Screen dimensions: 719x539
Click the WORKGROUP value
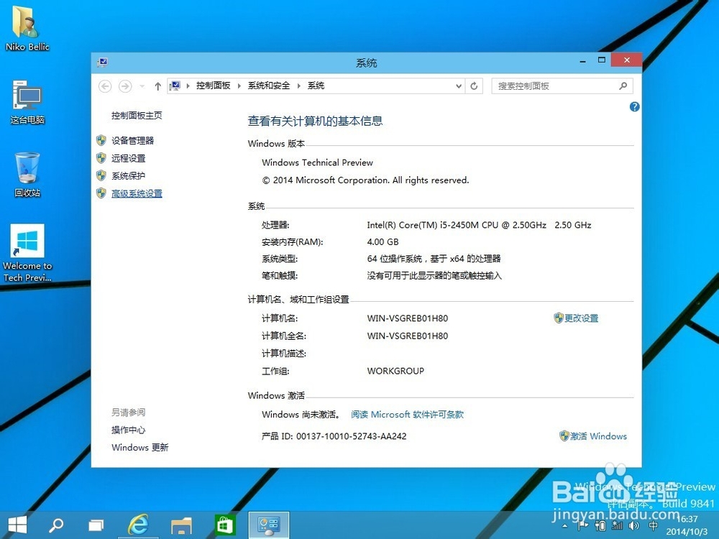coord(395,371)
